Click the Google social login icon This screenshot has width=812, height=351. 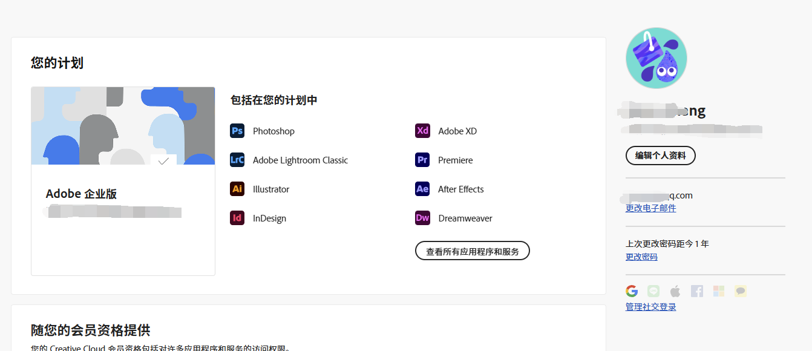pyautogui.click(x=632, y=291)
